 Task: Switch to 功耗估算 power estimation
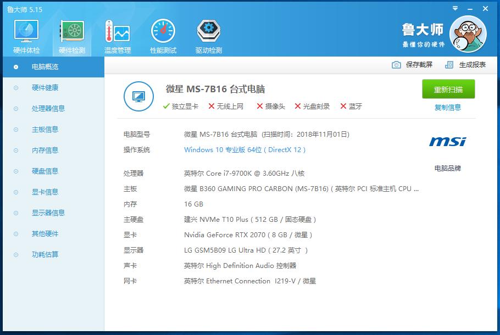(44, 254)
